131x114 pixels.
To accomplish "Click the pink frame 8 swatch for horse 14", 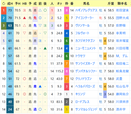I will point(67,10).
